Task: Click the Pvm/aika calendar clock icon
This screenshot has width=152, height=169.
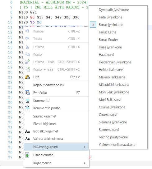Action: 27,92
